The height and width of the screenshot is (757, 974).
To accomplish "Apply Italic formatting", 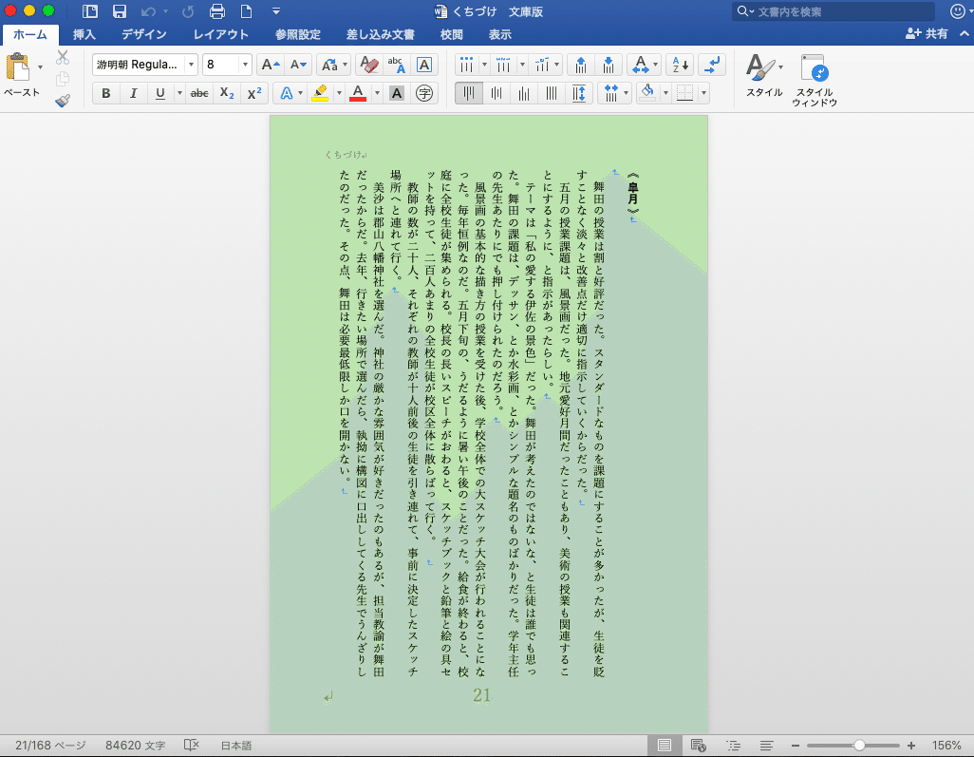I will [x=133, y=93].
